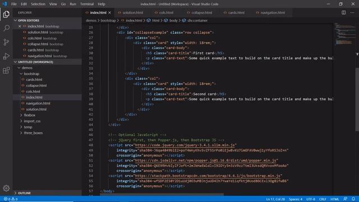Image resolution: width=359 pixels, height=202 pixels.
Task: Click the Spaces: 4 indentation status item
Action: point(296,199)
